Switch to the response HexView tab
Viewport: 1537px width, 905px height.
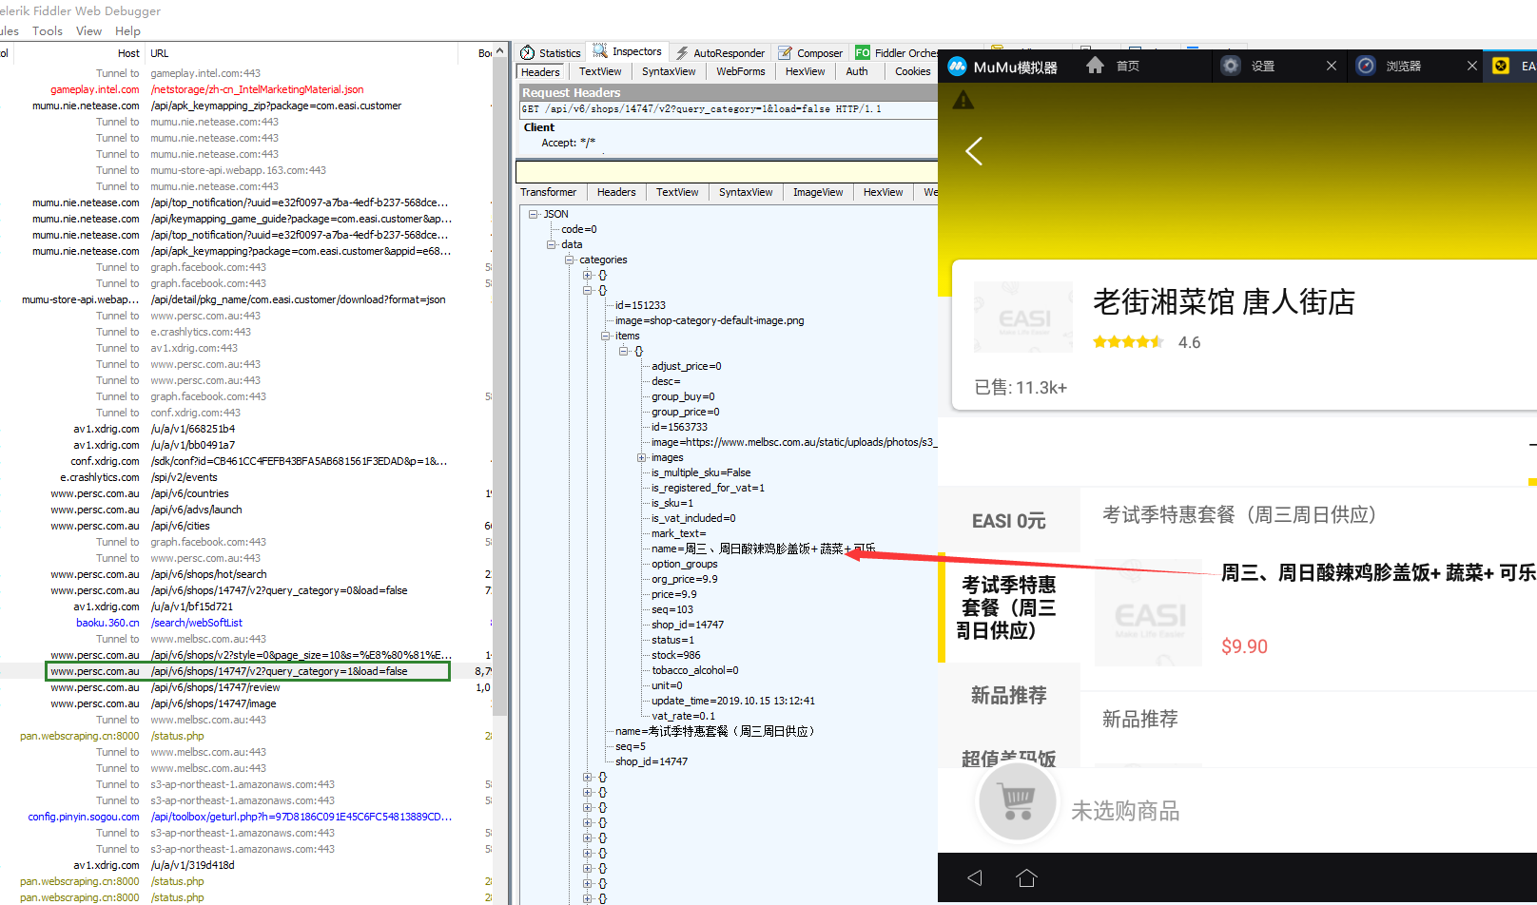(884, 192)
